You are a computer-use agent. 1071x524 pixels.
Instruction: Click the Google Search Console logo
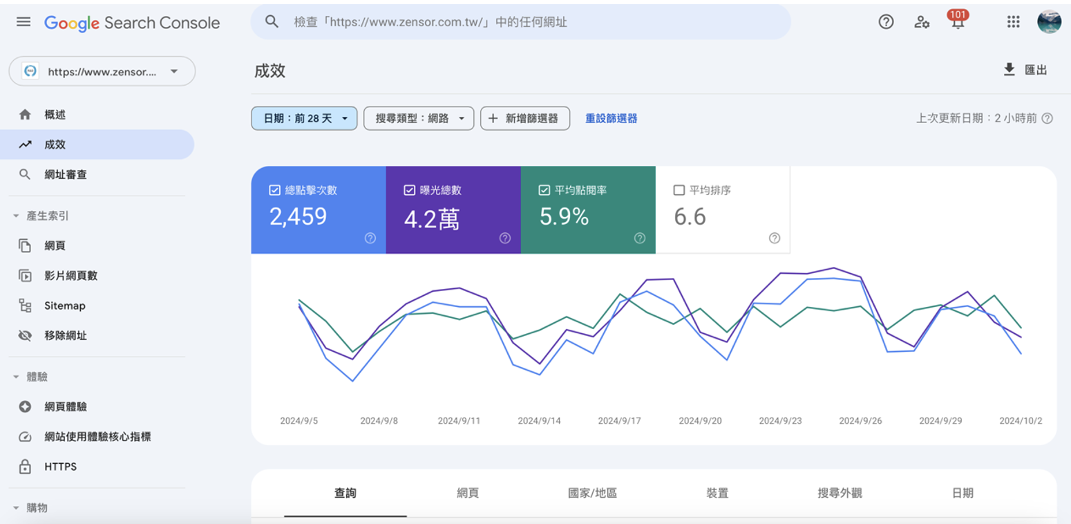point(132,23)
